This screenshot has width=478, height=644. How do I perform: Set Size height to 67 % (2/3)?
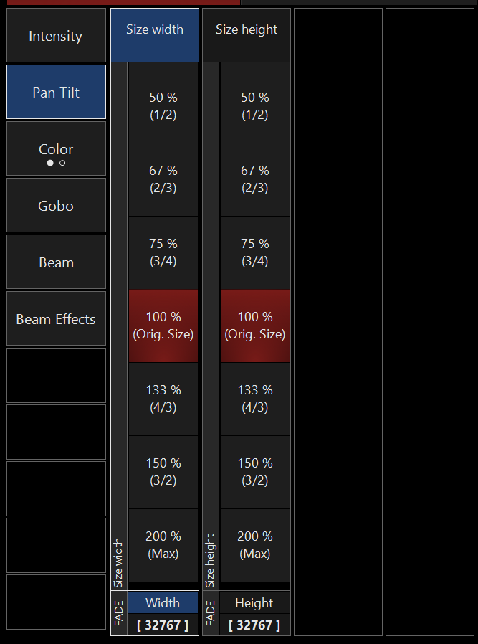pos(255,179)
